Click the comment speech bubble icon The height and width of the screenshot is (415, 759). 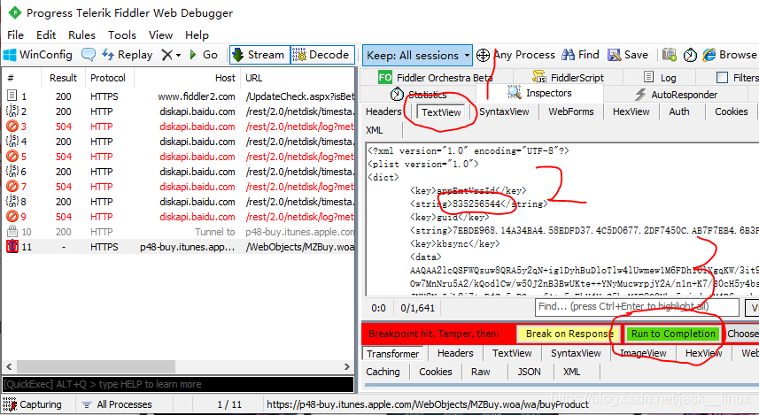(x=88, y=55)
